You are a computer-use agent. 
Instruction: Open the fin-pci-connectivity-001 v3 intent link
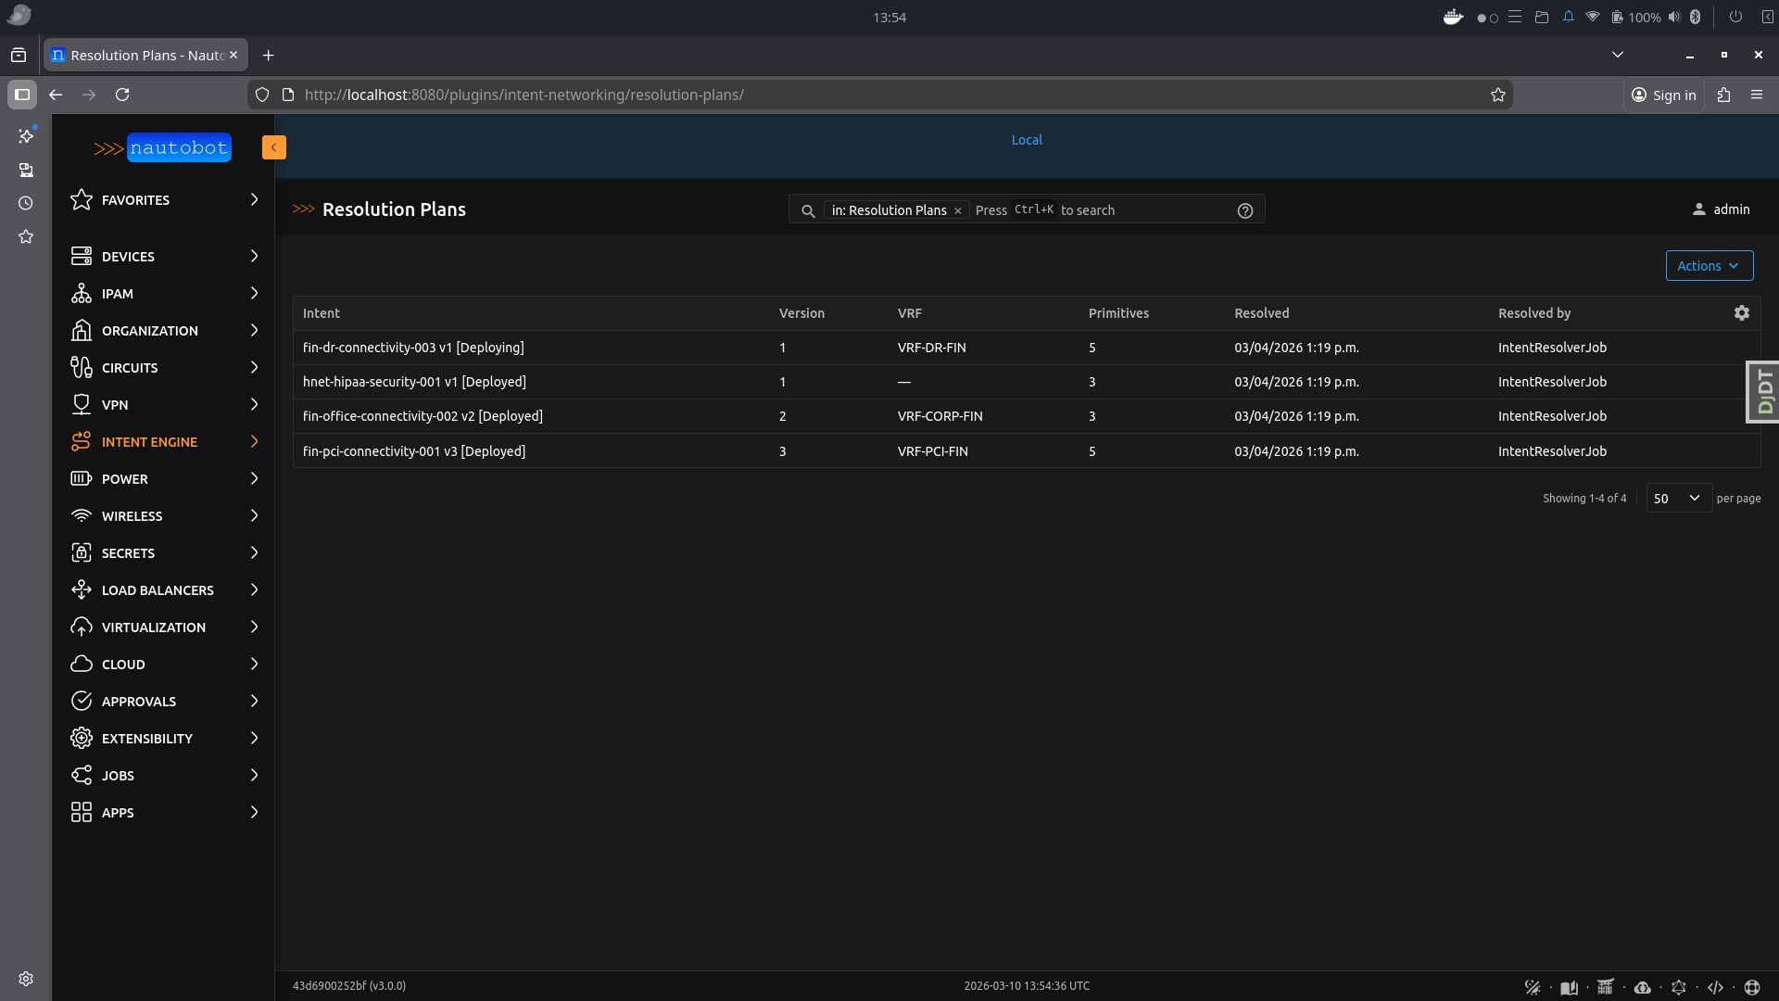tap(413, 451)
